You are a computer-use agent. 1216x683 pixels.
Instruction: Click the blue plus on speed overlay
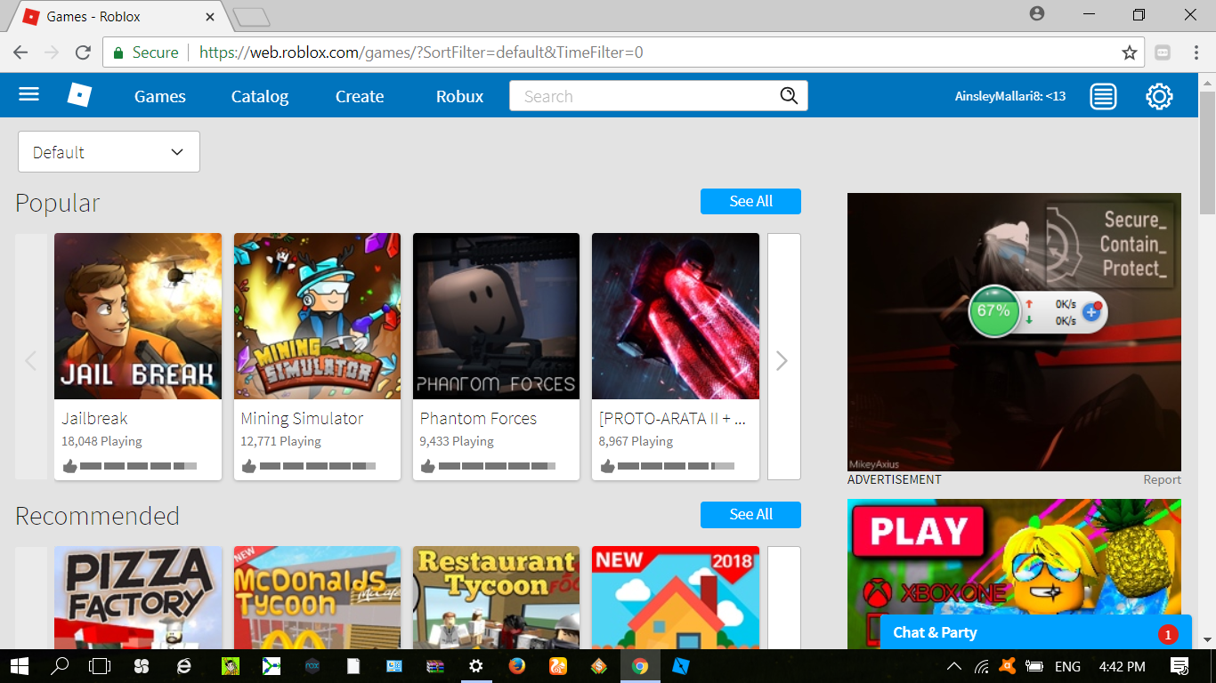[x=1091, y=312]
